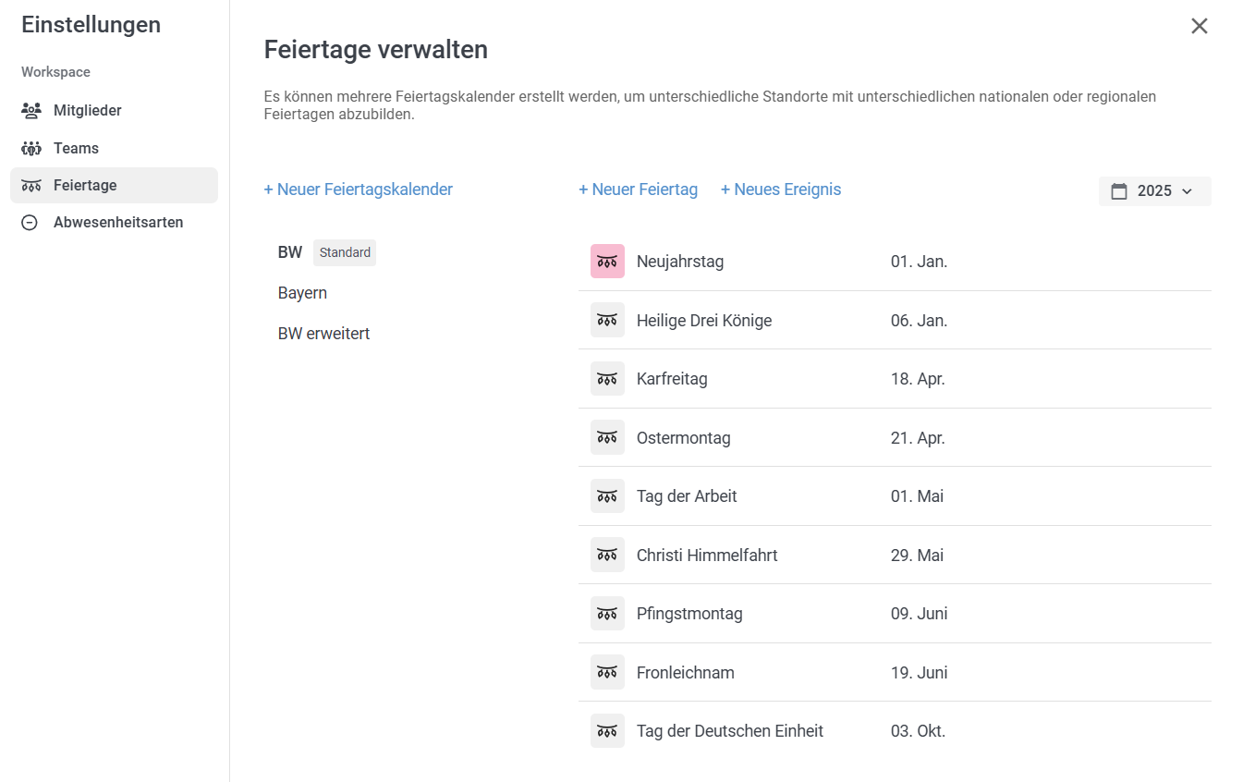Image resolution: width=1243 pixels, height=782 pixels.
Task: Click the pink Neujahrstag holiday icon
Action: [x=607, y=262]
